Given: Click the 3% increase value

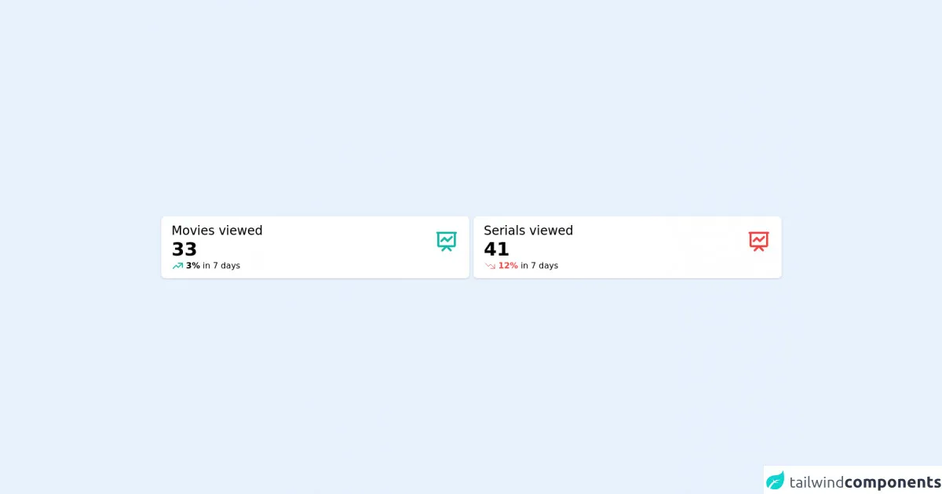Looking at the screenshot, I should 193,266.
